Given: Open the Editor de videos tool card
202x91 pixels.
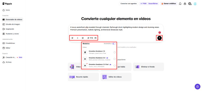Looking at the screenshot, I should (116, 77).
